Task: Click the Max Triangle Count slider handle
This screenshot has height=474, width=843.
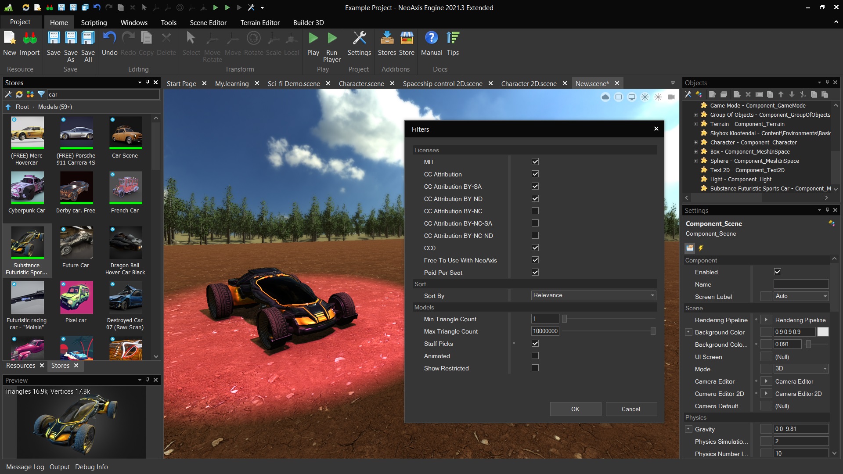Action: coord(653,331)
